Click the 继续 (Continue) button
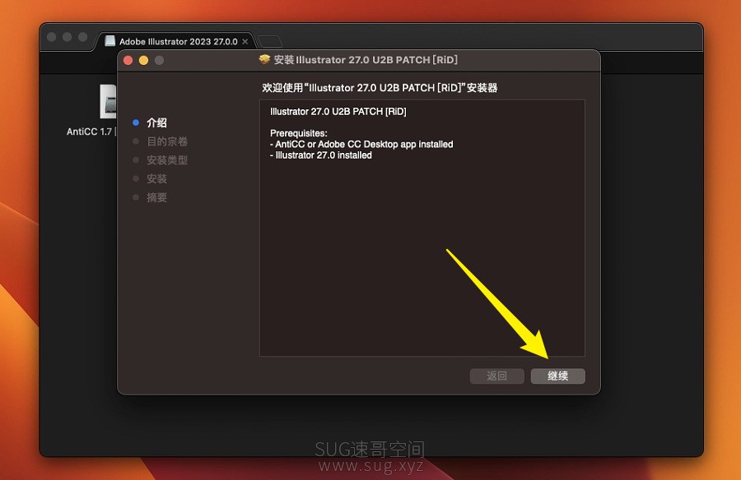 [x=557, y=376]
